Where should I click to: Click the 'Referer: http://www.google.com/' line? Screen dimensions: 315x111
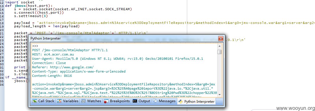(x=63, y=67)
